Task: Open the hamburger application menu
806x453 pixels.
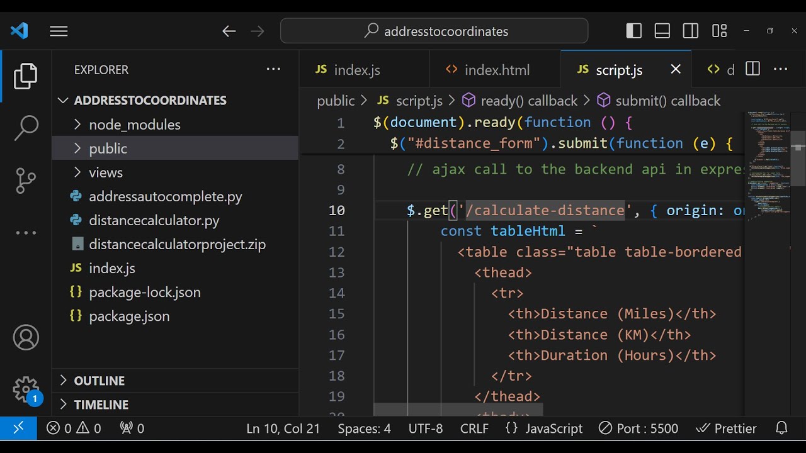Action: pos(59,31)
